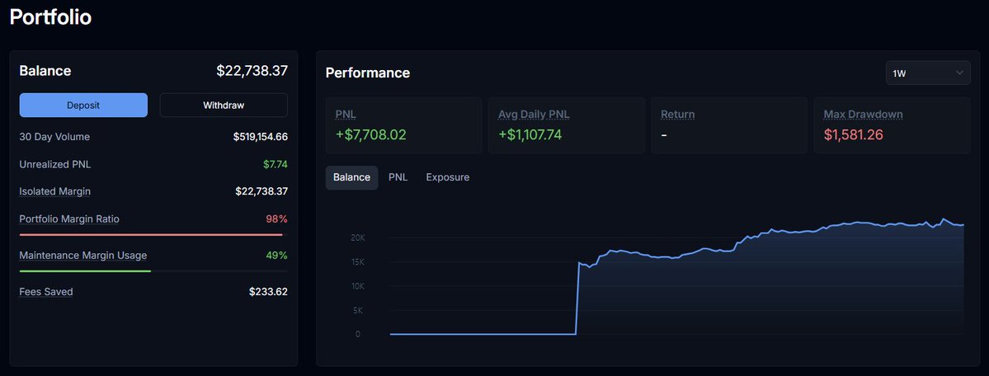
Task: Click the Withdraw button
Action: pyautogui.click(x=224, y=106)
